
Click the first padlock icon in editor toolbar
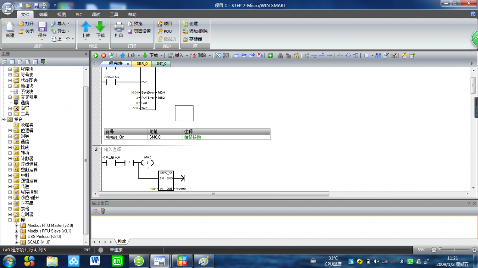(x=280, y=56)
